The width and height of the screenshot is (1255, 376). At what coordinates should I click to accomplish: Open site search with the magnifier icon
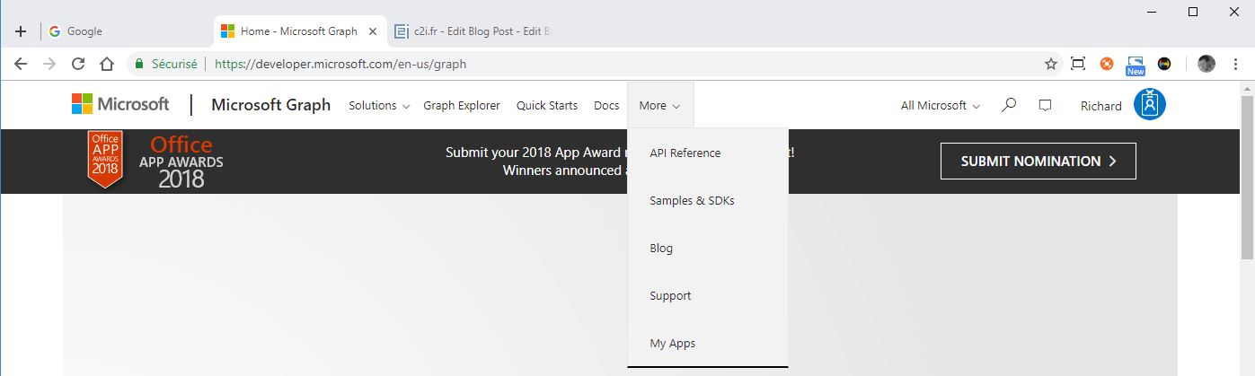1009,105
